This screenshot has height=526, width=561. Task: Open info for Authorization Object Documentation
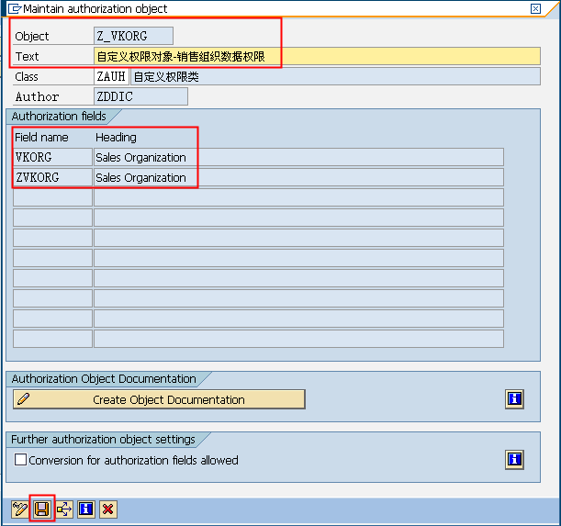514,399
